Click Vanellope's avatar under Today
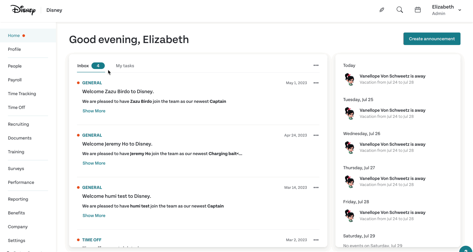 click(349, 79)
